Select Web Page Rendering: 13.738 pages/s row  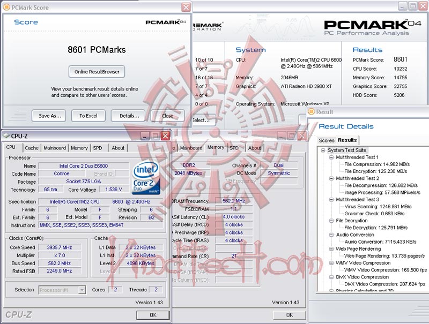pyautogui.click(x=384, y=255)
